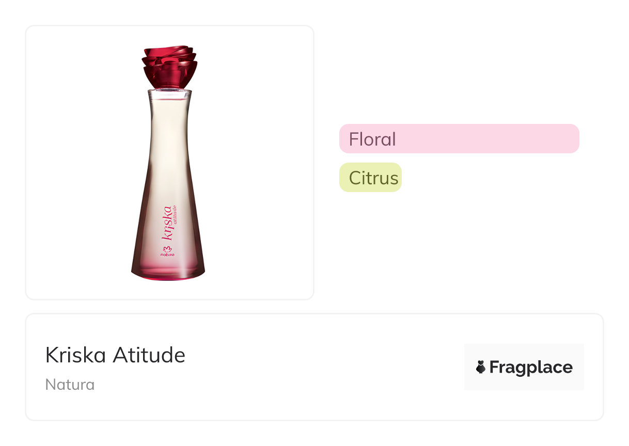Open the Natura brand name link
This screenshot has height=446, width=629.
point(70,385)
